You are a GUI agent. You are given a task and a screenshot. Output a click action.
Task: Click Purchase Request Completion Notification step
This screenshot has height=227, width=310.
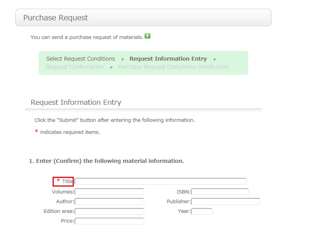173,67
